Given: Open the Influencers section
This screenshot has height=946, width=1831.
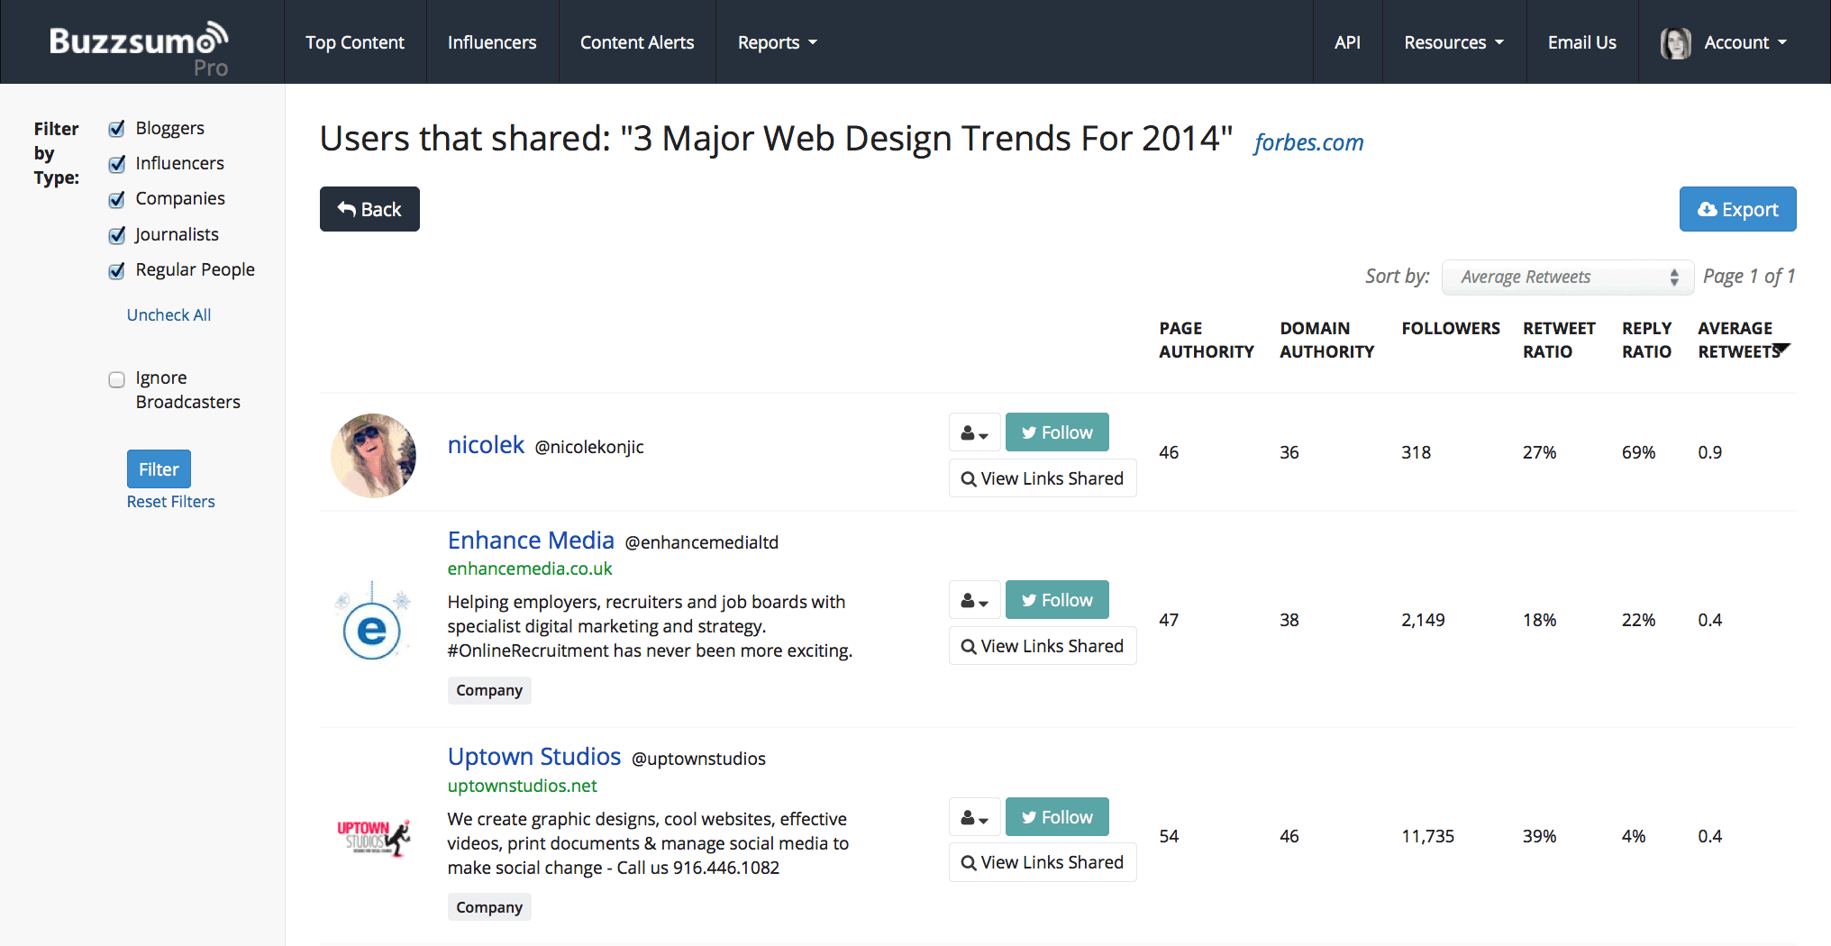Looking at the screenshot, I should (492, 42).
